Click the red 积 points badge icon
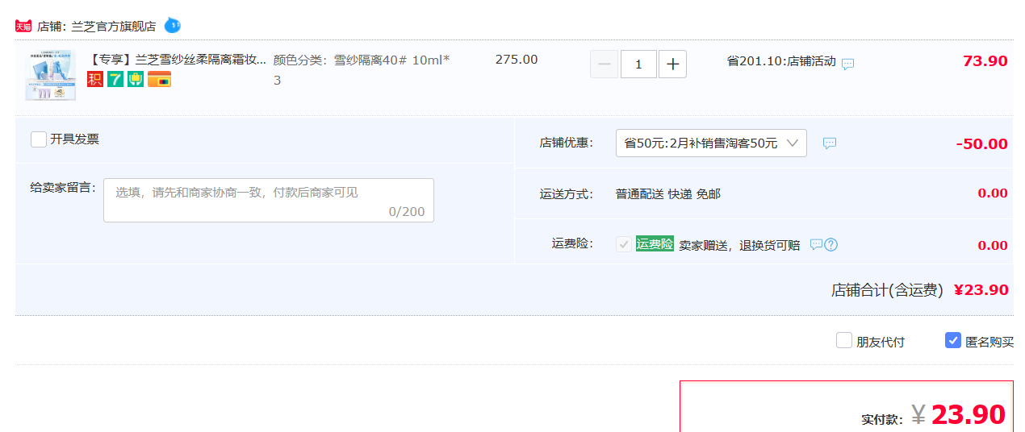 coord(95,79)
